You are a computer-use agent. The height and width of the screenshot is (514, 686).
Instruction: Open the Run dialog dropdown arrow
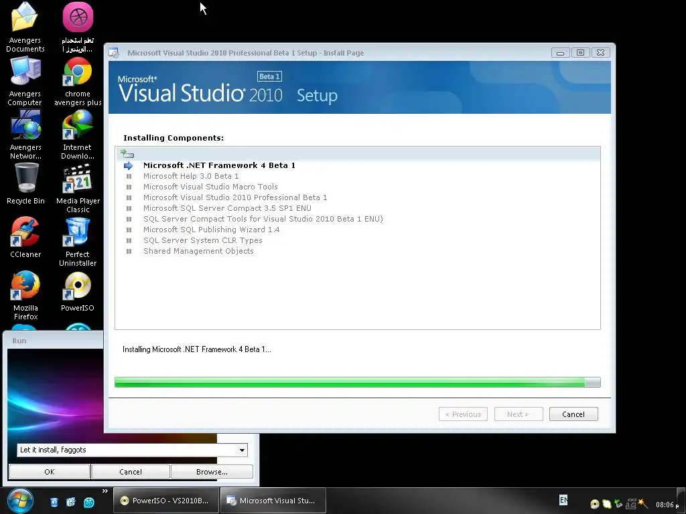click(x=242, y=450)
